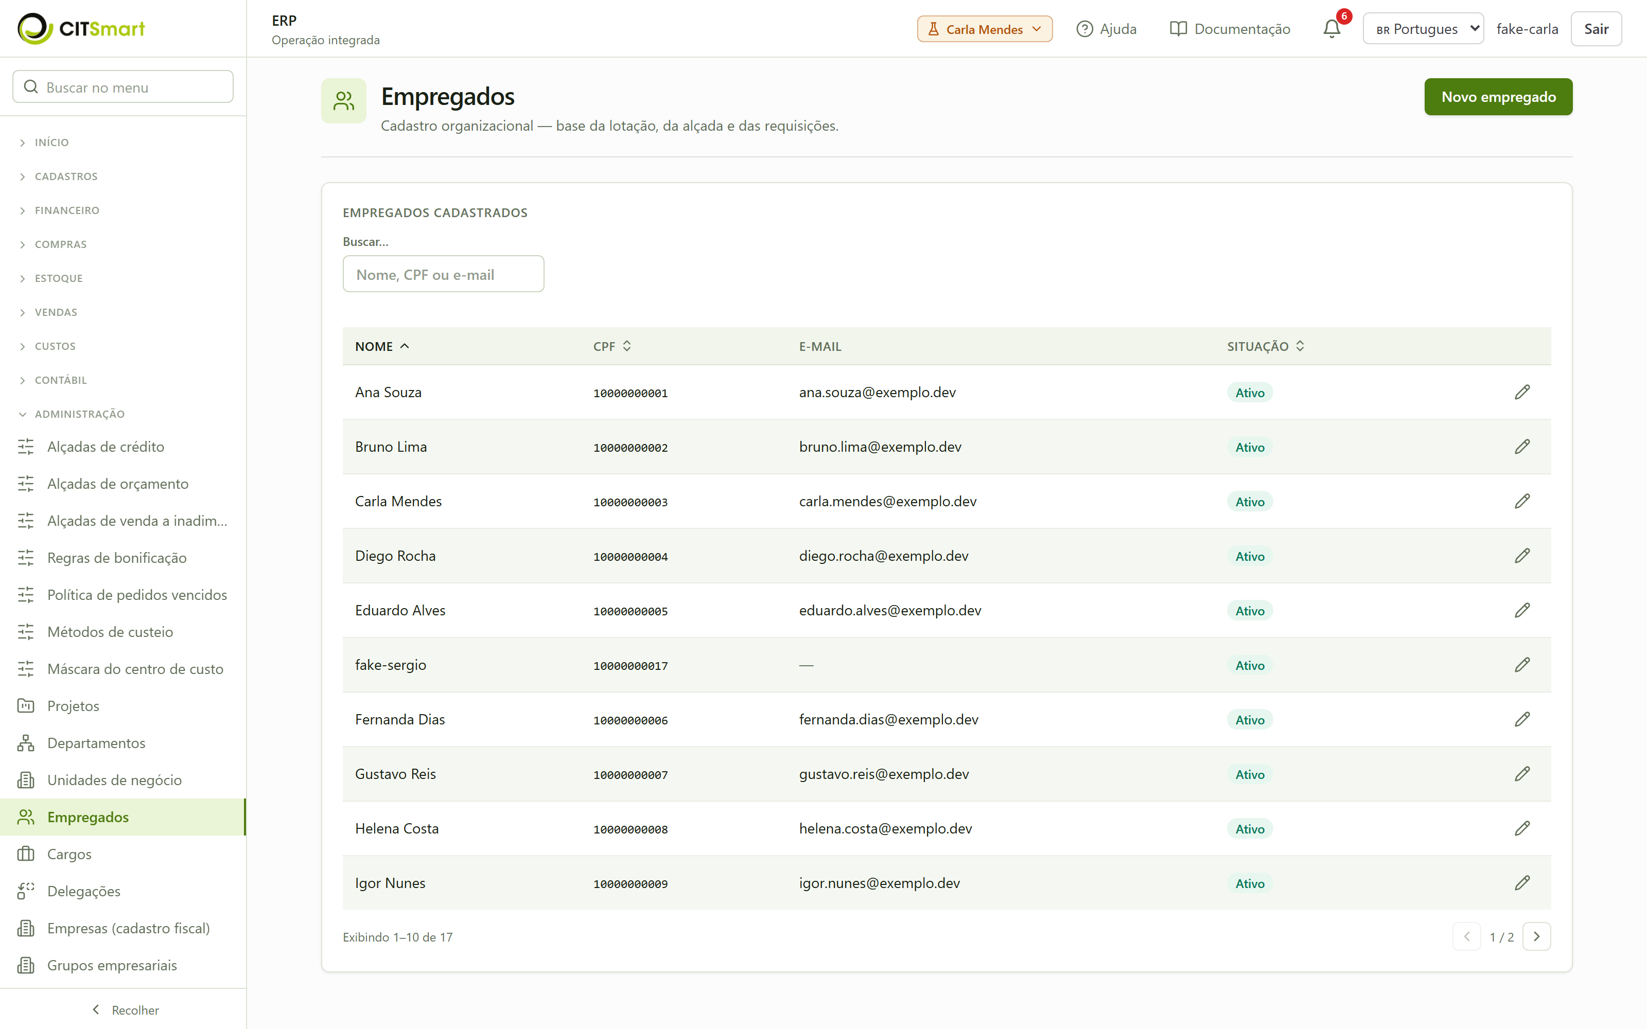The height and width of the screenshot is (1029, 1647).
Task: Collapse sidebar with Recolher
Action: (x=125, y=1010)
